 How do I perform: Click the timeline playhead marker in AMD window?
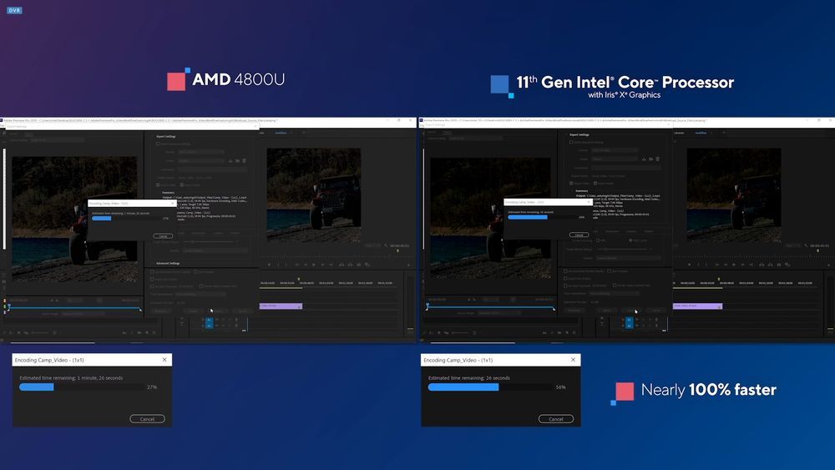pyautogui.click(x=299, y=279)
